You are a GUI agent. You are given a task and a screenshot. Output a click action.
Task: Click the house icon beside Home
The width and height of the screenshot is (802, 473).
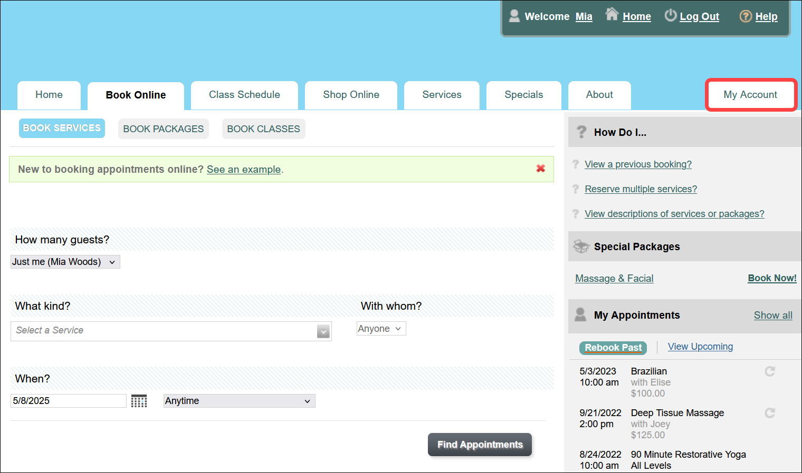(612, 14)
